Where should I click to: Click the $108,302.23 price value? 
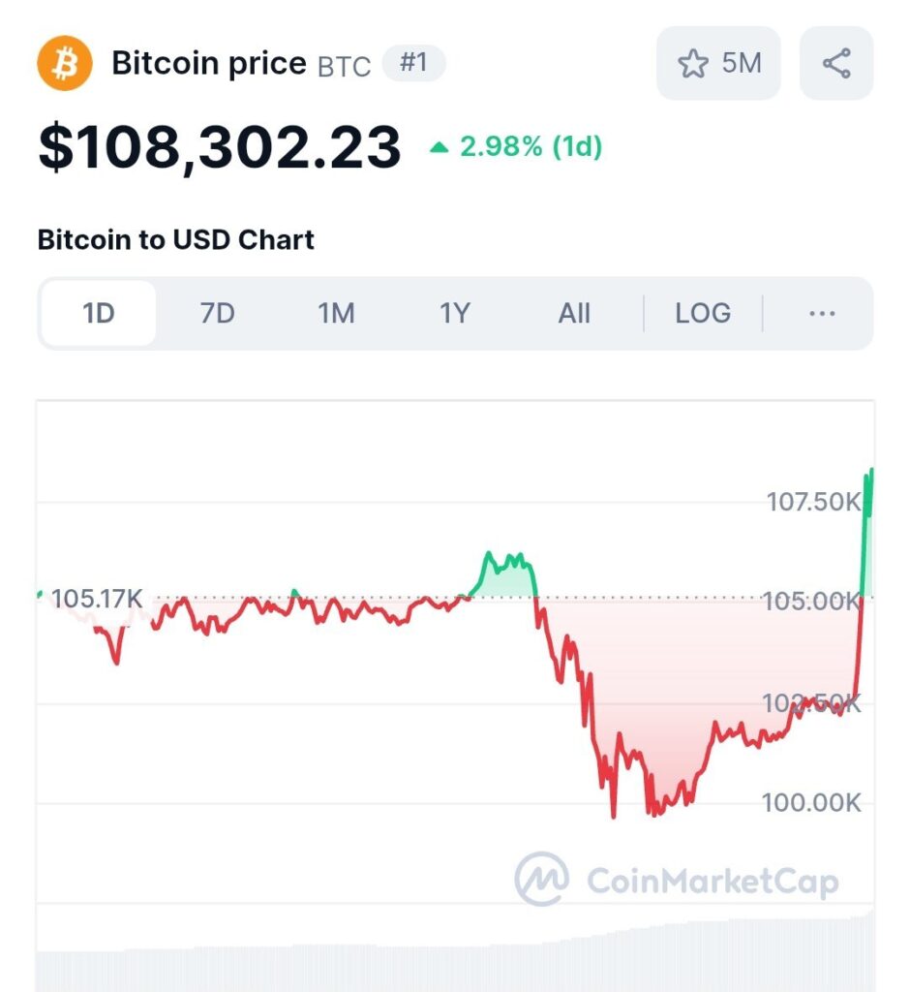pyautogui.click(x=220, y=148)
